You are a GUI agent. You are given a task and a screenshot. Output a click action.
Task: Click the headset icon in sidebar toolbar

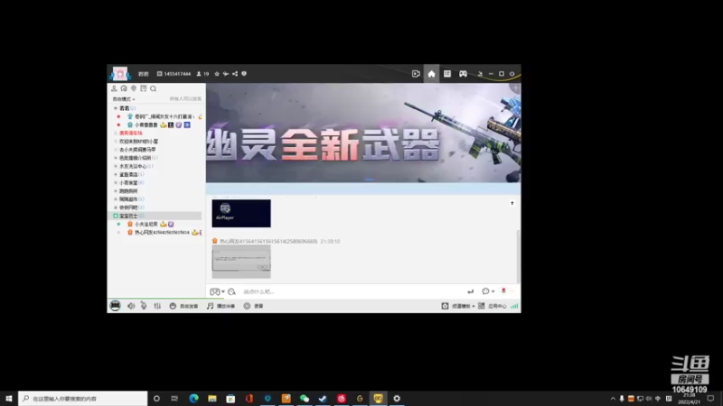124,88
